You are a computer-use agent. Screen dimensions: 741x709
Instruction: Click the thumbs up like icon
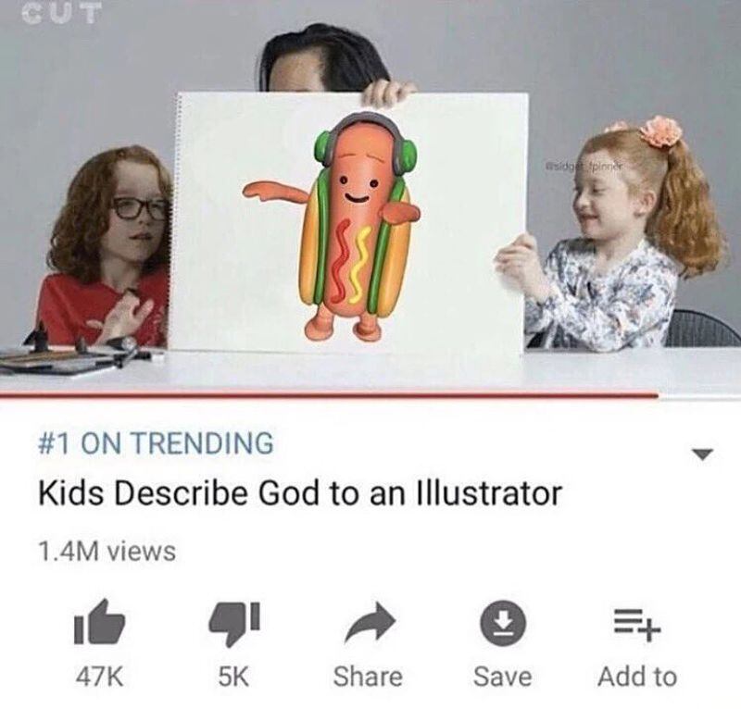click(x=99, y=622)
